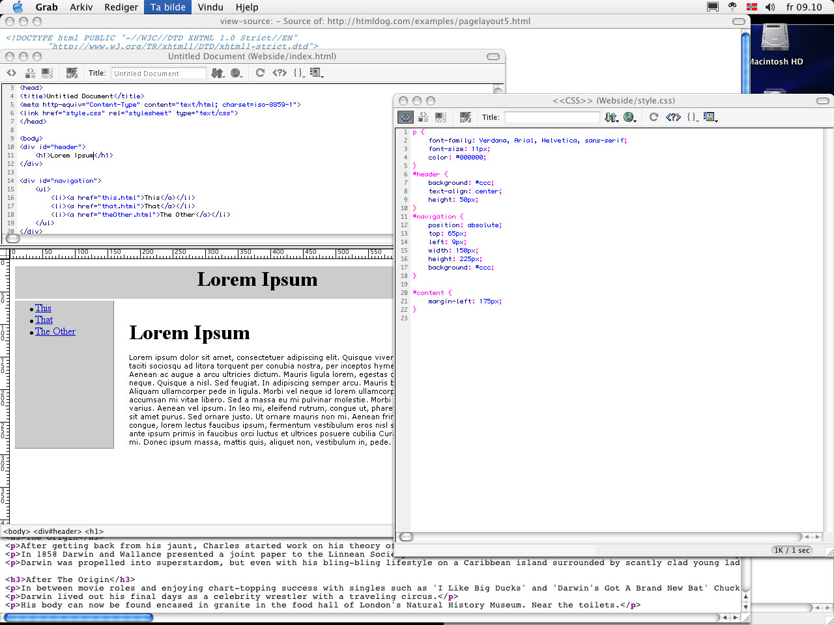Select div#header tag in tag selector
The width and height of the screenshot is (834, 625).
click(57, 531)
